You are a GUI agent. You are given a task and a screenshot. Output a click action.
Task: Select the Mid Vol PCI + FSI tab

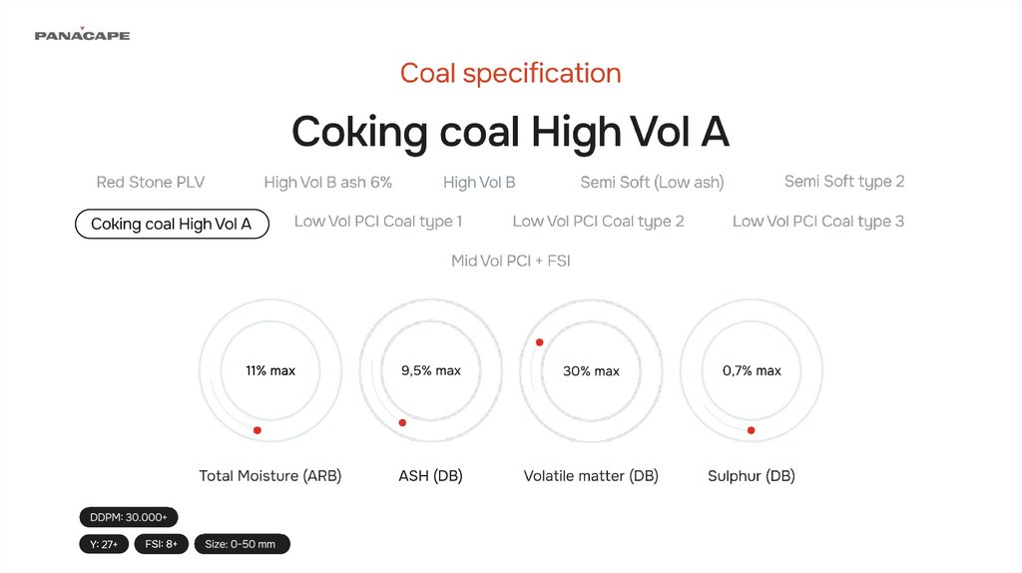[x=511, y=261]
